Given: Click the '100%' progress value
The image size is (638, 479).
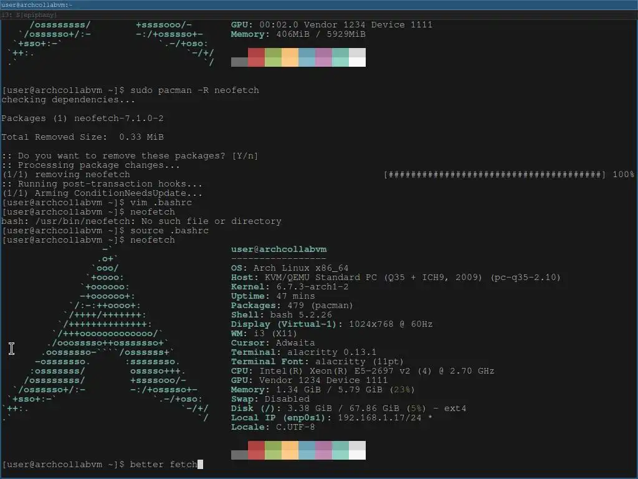Looking at the screenshot, I should 623,175.
